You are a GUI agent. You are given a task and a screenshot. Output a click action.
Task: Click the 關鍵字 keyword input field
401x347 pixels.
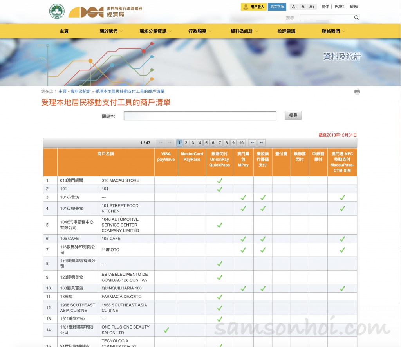tap(200, 116)
